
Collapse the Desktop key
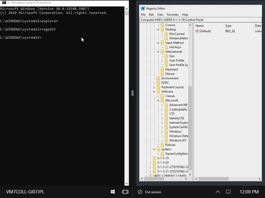(158, 29)
